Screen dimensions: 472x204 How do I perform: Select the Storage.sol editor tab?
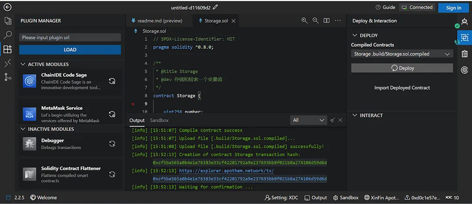point(216,21)
